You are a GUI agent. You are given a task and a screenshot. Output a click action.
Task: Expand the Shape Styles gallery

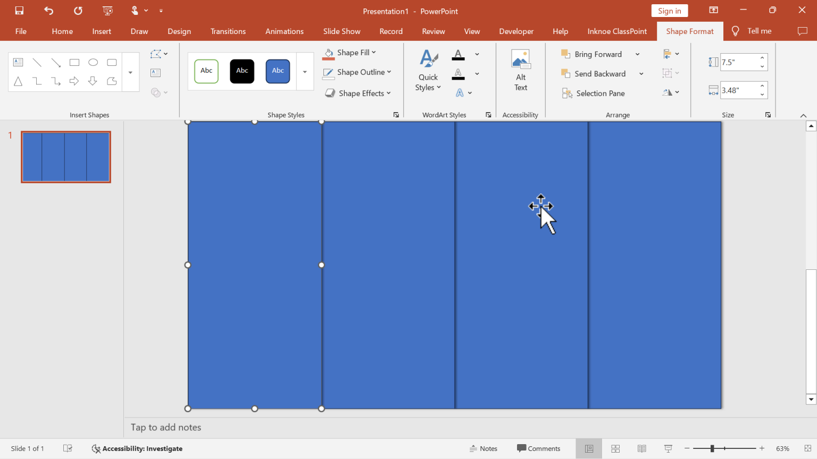tap(305, 72)
